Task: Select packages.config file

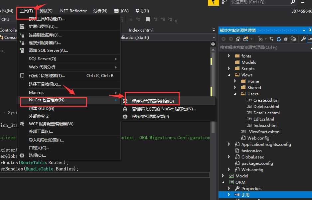Action: tap(257, 163)
